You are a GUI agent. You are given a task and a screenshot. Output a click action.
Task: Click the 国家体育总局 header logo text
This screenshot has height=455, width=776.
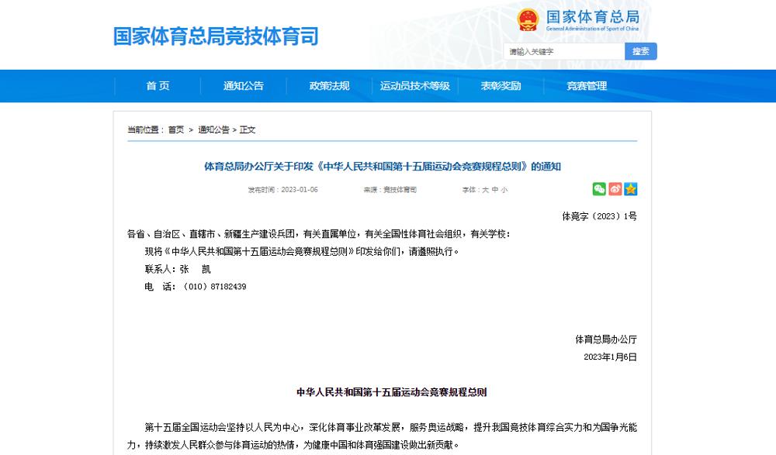pyautogui.click(x=593, y=17)
